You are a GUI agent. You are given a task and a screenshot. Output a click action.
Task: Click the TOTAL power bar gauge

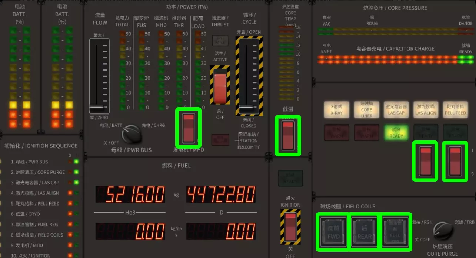point(123,70)
